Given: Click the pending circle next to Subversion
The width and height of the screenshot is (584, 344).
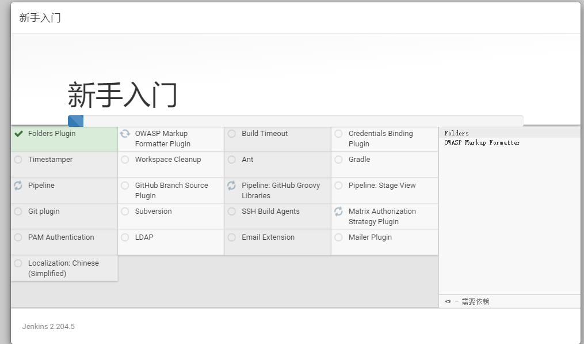Looking at the screenshot, I should (x=125, y=211).
